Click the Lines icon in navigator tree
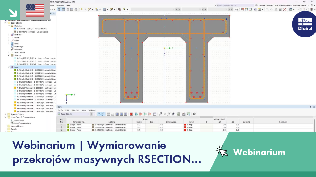Image resolution: width=316 pixels, height=177 pixels. click(12, 41)
